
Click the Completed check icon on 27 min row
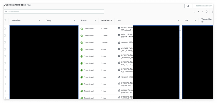(x=82, y=36)
